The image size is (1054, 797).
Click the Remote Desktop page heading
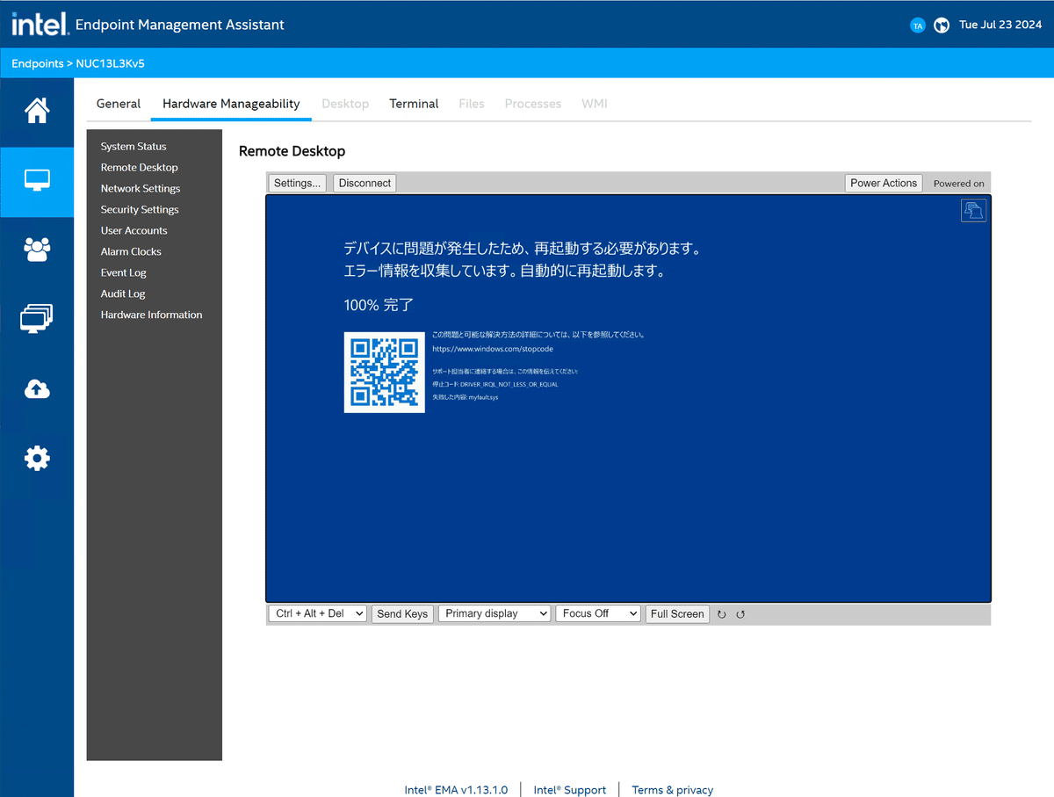pyautogui.click(x=292, y=152)
